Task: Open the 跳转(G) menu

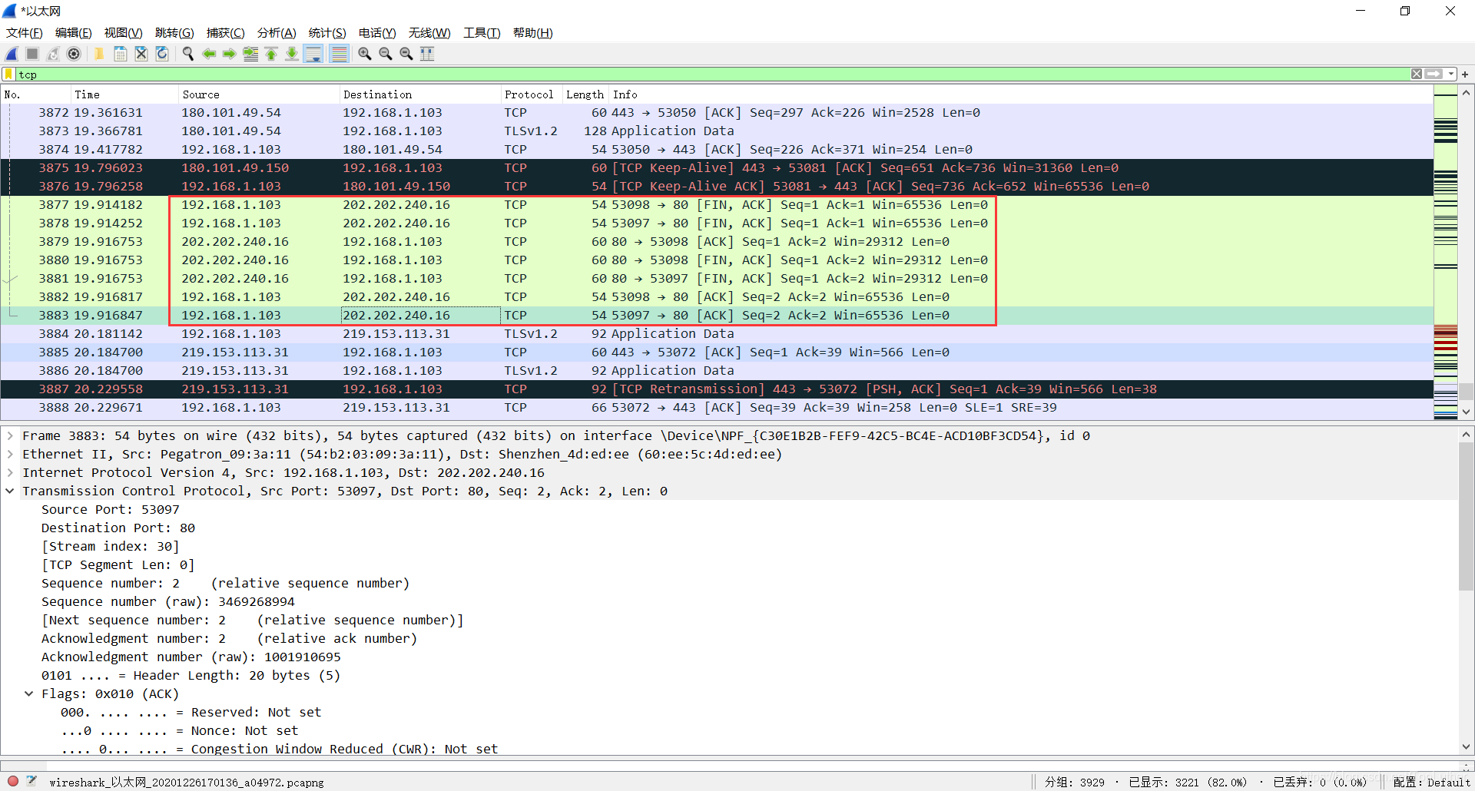Action: click(174, 33)
